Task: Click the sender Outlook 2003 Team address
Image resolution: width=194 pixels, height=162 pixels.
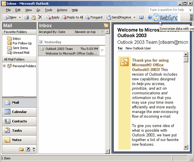Action: (x=153, y=42)
